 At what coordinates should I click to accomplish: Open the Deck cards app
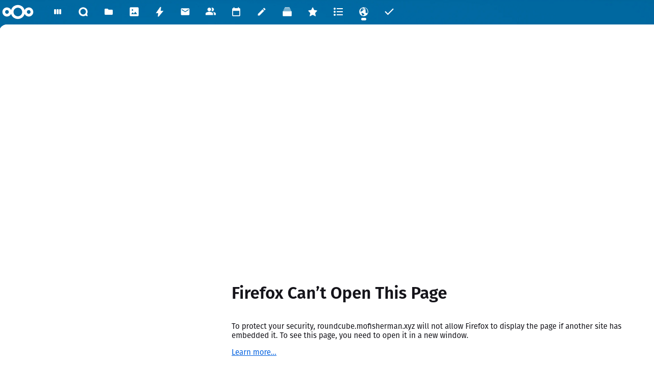coord(287,12)
